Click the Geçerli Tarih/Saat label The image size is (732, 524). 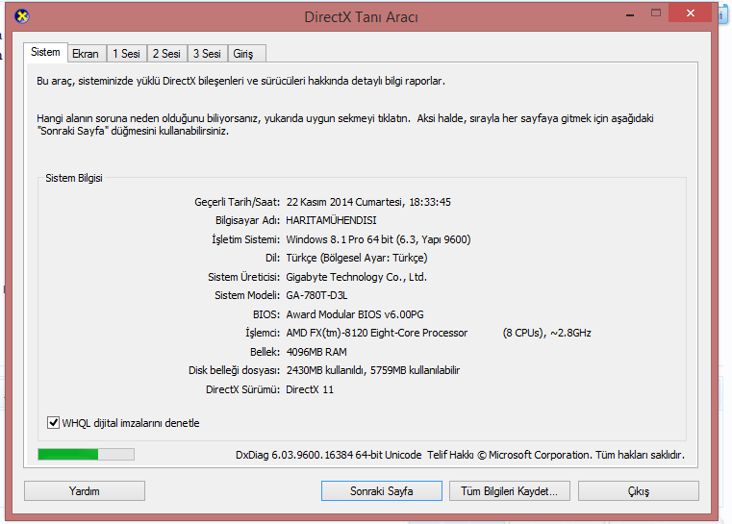click(238, 202)
